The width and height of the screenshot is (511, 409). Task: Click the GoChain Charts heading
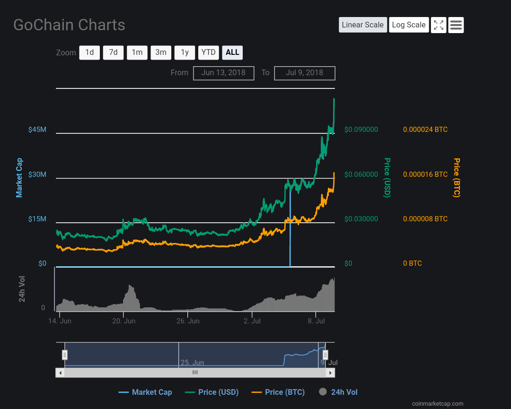point(69,25)
